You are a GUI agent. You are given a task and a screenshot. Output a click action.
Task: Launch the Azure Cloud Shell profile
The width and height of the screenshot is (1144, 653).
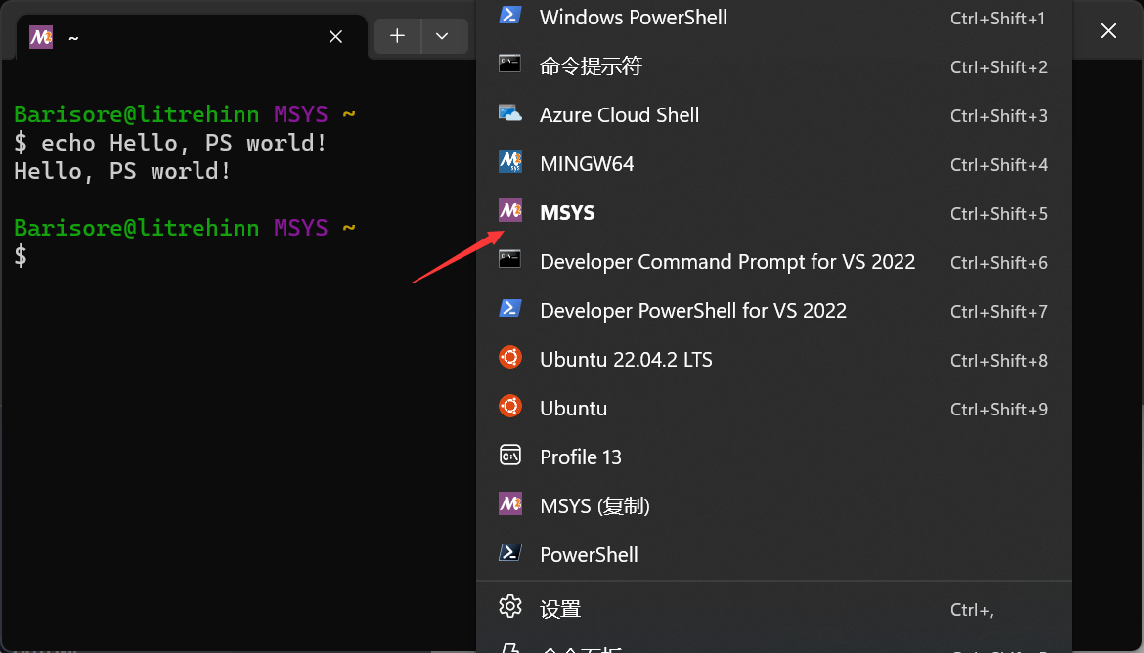point(619,114)
